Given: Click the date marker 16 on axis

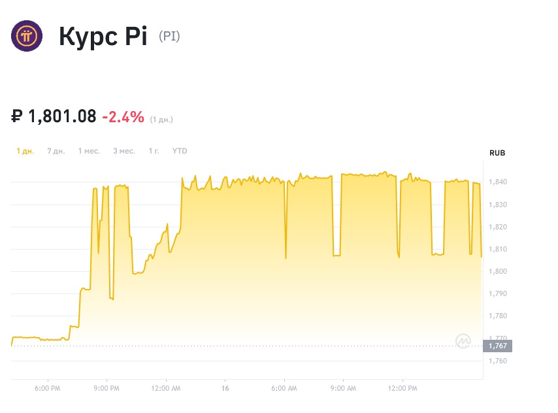Looking at the screenshot, I should point(225,388).
